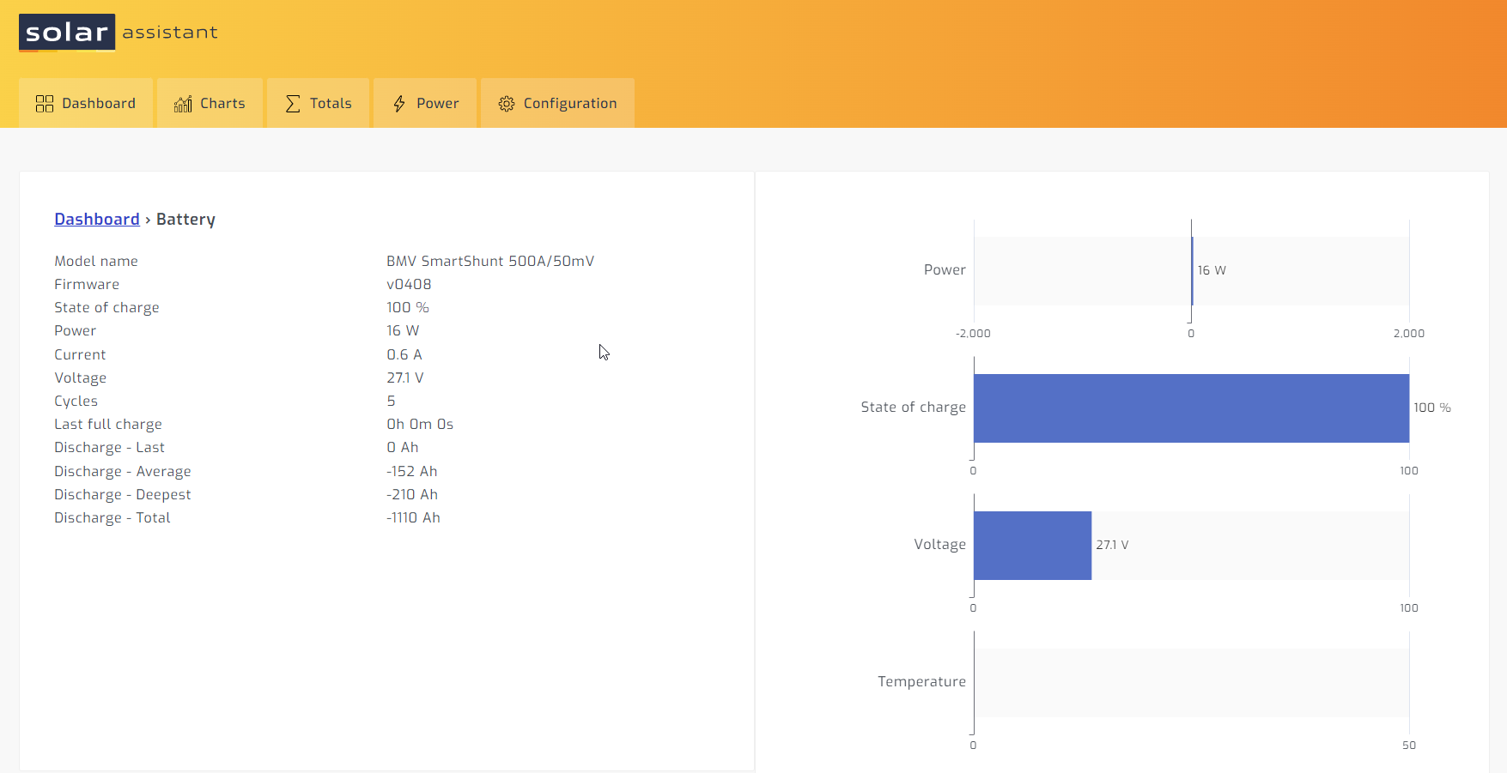Go to the Power tab label
This screenshot has height=773, width=1507.
click(x=438, y=103)
